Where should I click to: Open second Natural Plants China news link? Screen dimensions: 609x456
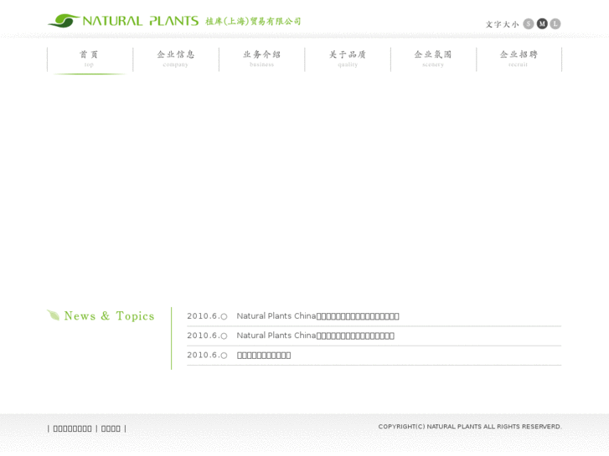[x=315, y=336]
